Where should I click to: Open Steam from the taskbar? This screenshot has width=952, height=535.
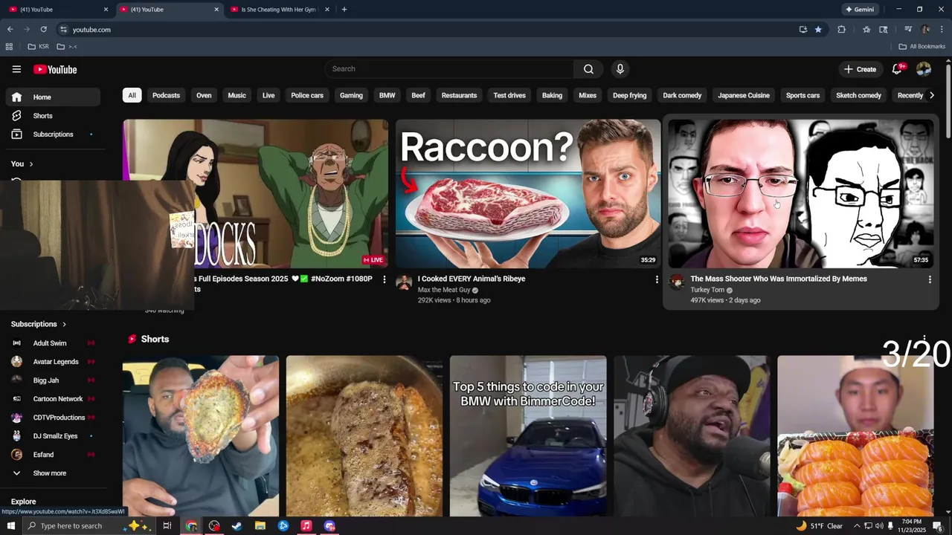(x=237, y=526)
